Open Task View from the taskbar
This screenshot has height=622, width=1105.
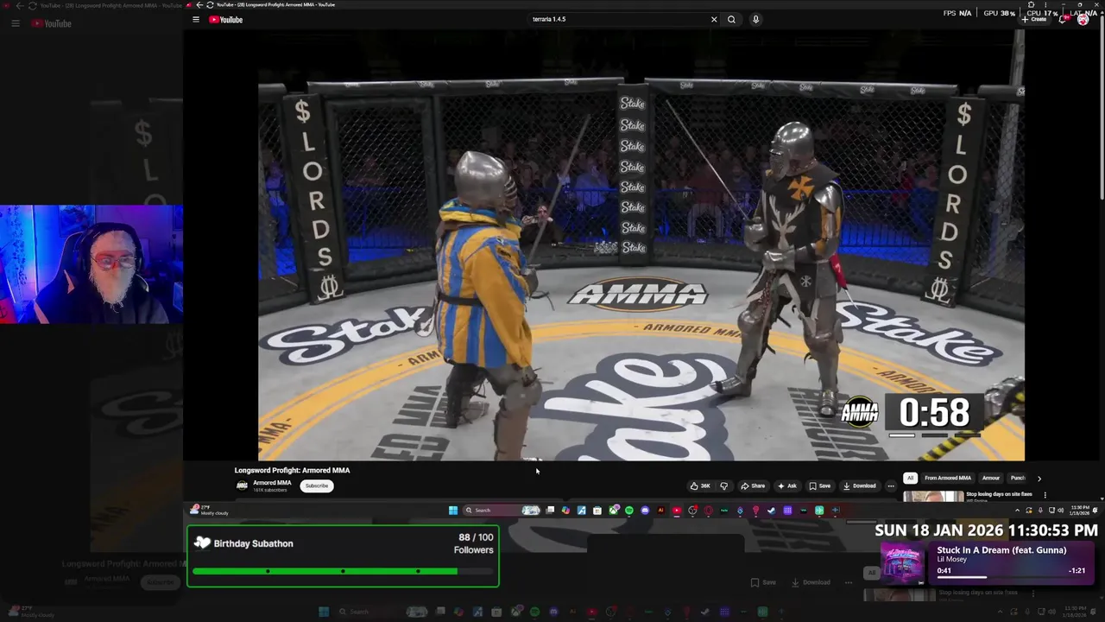click(x=551, y=510)
